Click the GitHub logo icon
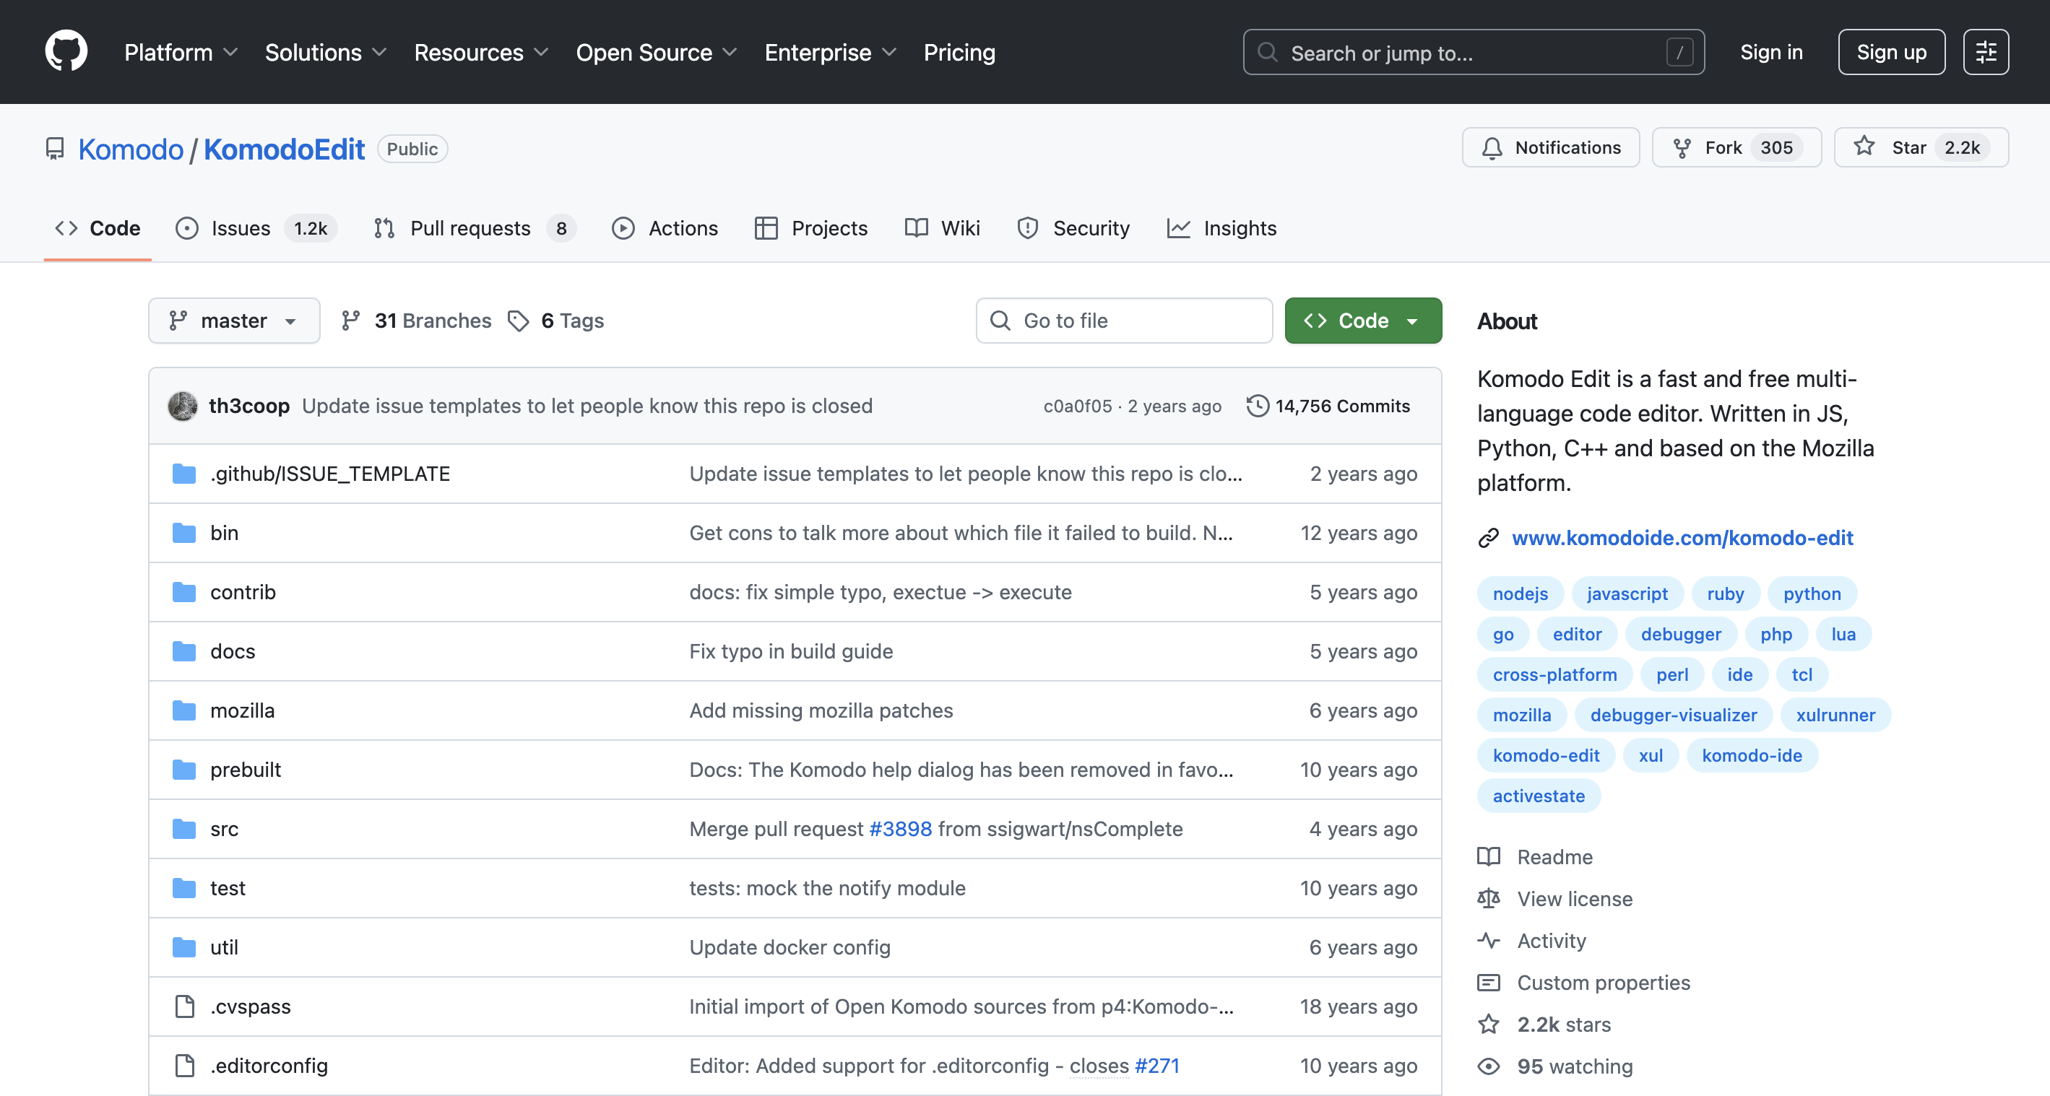This screenshot has width=2050, height=1096. 66,52
